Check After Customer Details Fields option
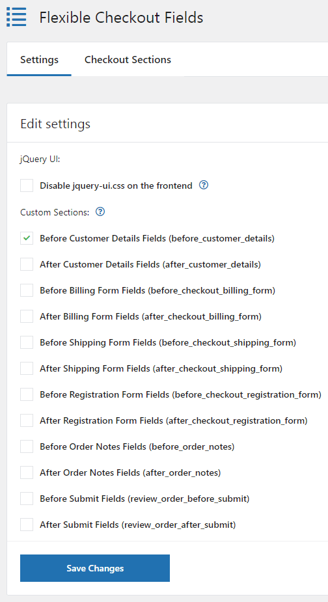The image size is (328, 602). [27, 264]
